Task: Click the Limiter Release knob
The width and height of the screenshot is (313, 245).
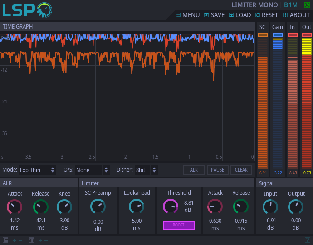Action: 241,207
